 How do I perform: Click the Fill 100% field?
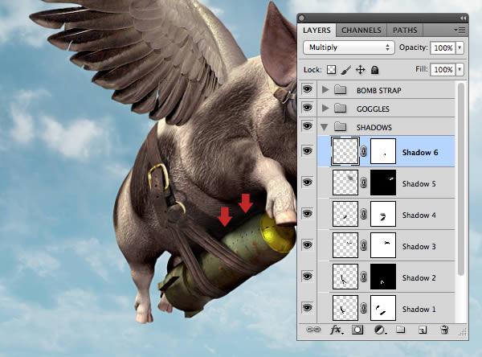(443, 70)
